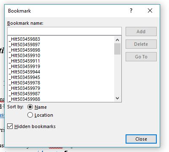
Task: Click the bookmark list scrollbar thumb
Action: point(117,49)
